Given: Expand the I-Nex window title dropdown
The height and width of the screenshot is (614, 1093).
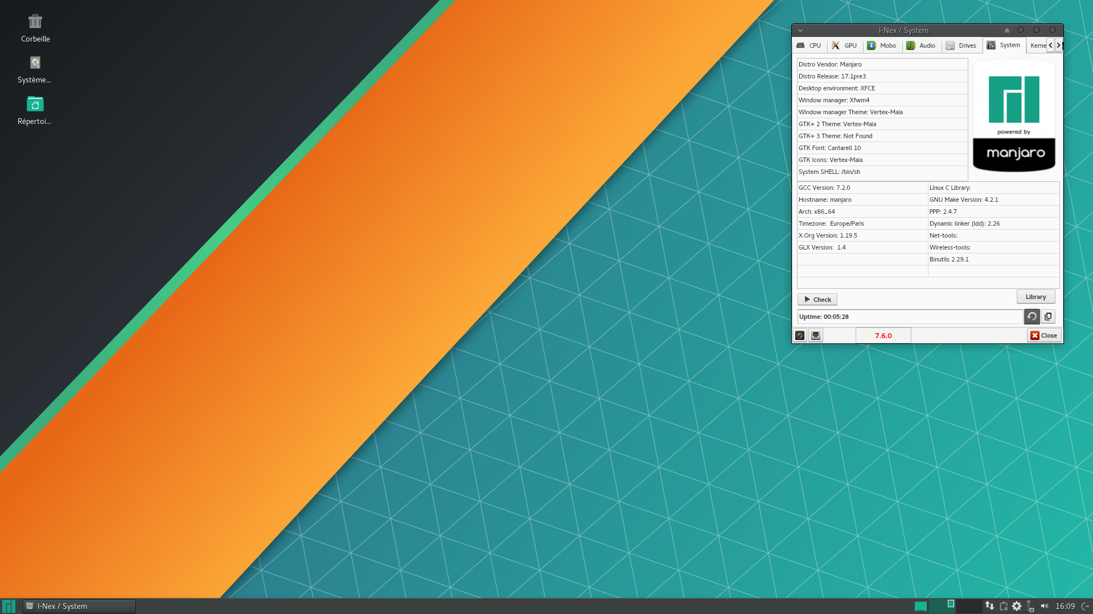Looking at the screenshot, I should [x=800, y=30].
